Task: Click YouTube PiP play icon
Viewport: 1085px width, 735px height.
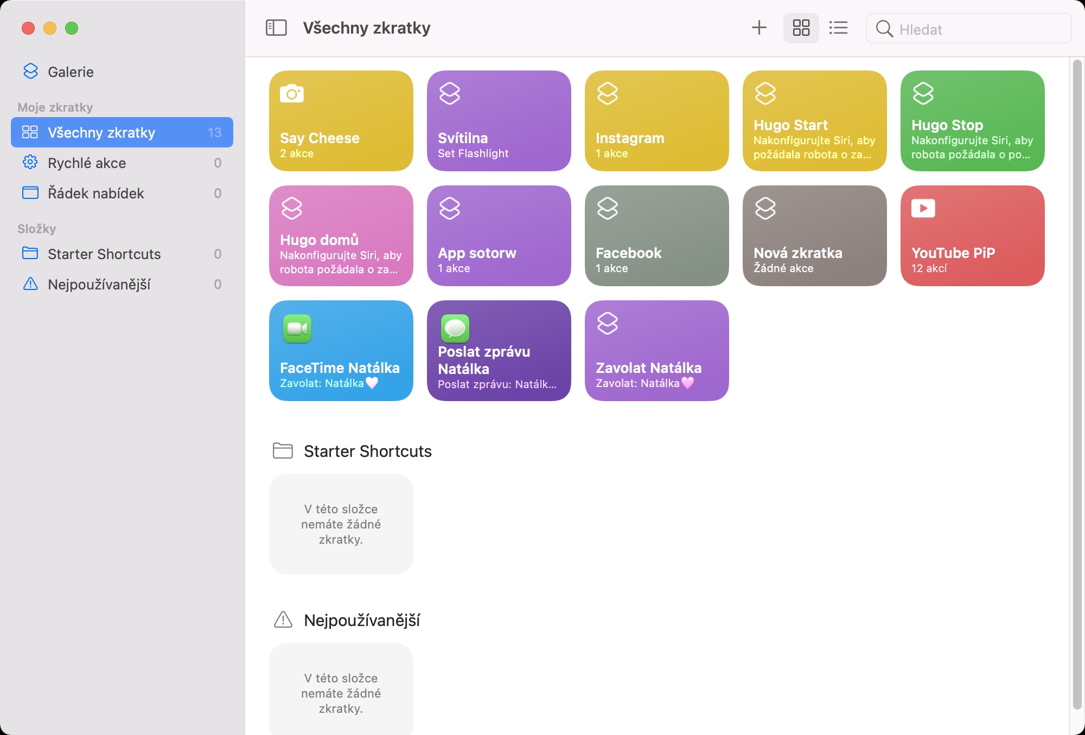Action: (923, 209)
